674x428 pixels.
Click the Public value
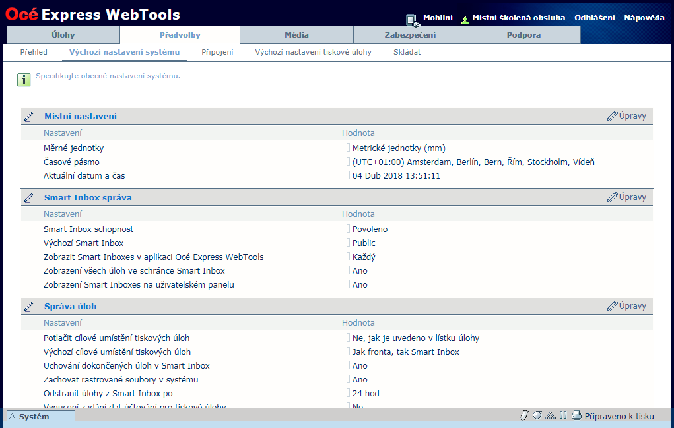pyautogui.click(x=364, y=243)
